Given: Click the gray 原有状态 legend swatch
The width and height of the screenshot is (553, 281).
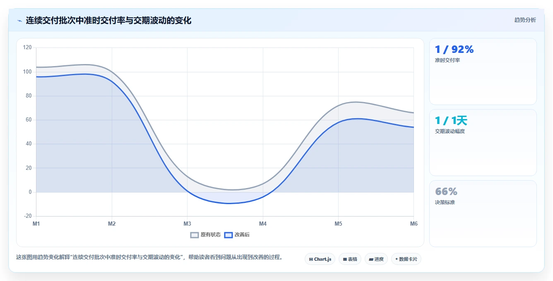Looking at the screenshot, I should 195,235.
